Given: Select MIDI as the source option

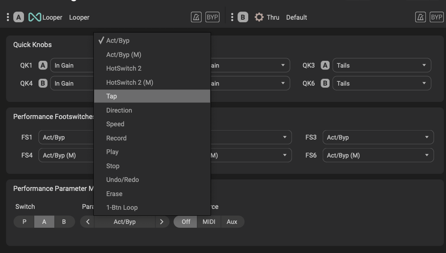Looking at the screenshot, I should click(x=209, y=222).
